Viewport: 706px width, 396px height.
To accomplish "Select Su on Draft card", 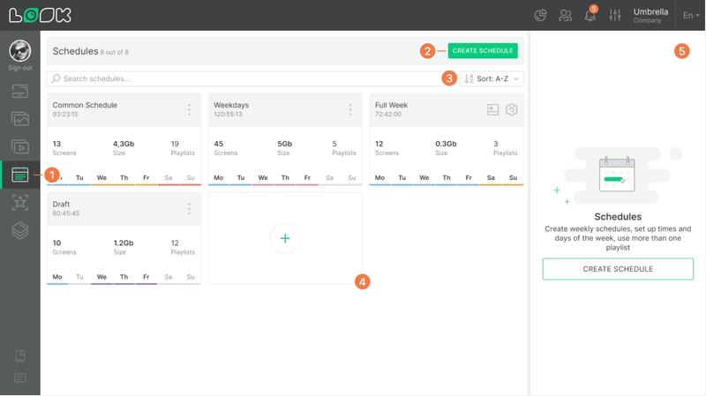I will point(191,277).
